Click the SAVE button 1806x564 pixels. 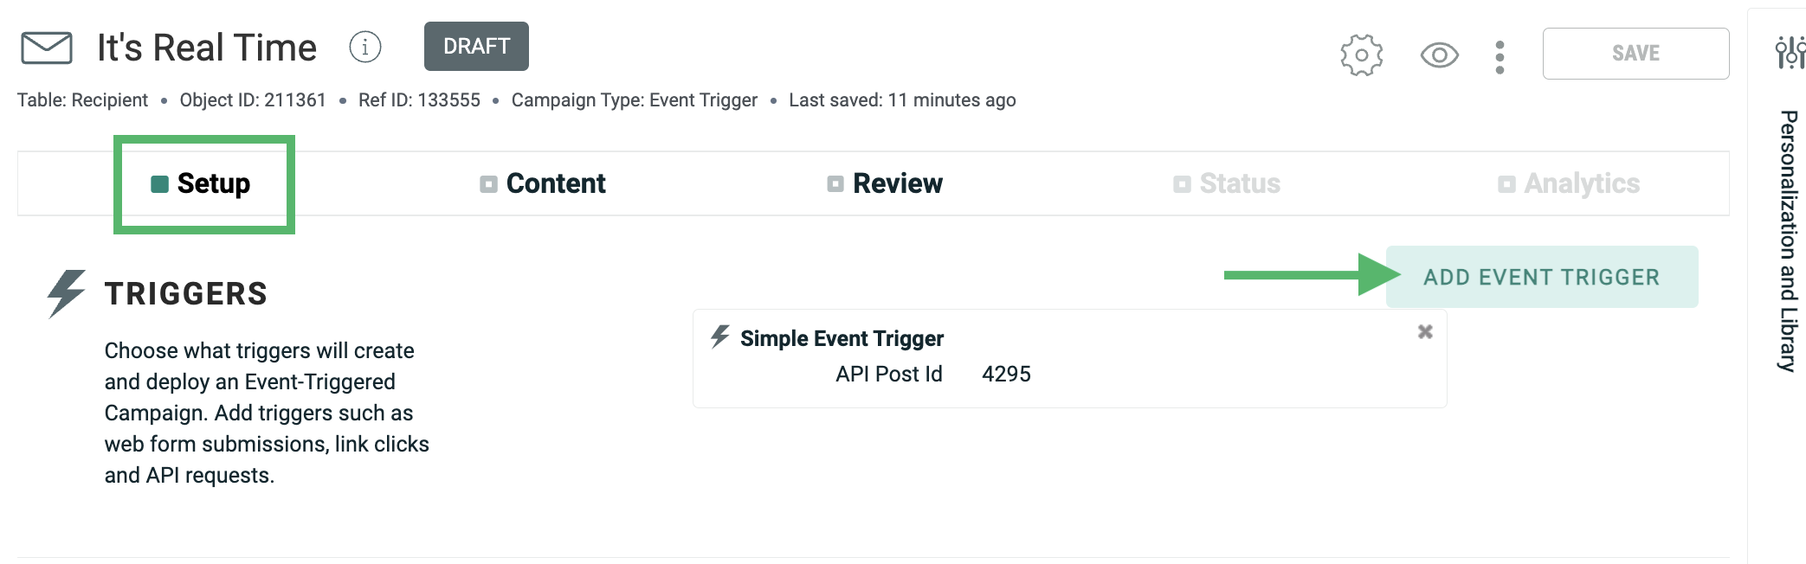pyautogui.click(x=1635, y=54)
